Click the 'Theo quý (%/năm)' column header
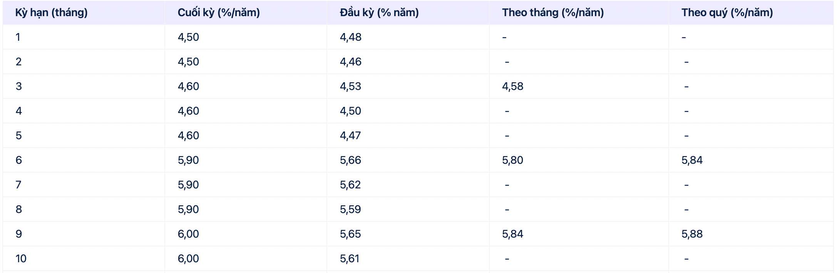The height and width of the screenshot is (273, 837). pos(727,13)
